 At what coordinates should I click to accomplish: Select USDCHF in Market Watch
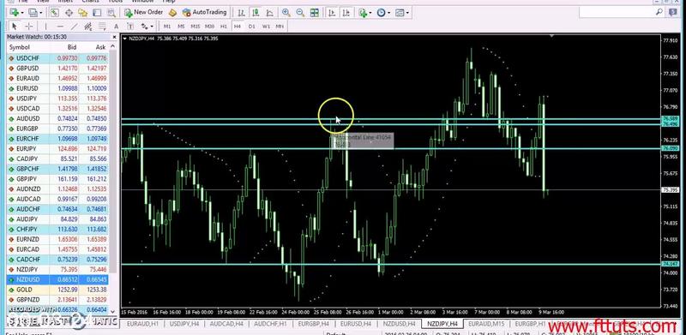tap(57, 58)
